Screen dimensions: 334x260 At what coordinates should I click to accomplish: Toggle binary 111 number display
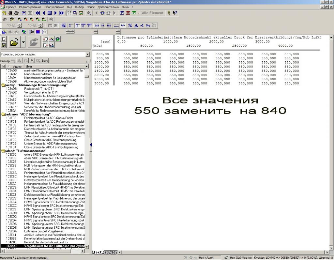click(109, 25)
